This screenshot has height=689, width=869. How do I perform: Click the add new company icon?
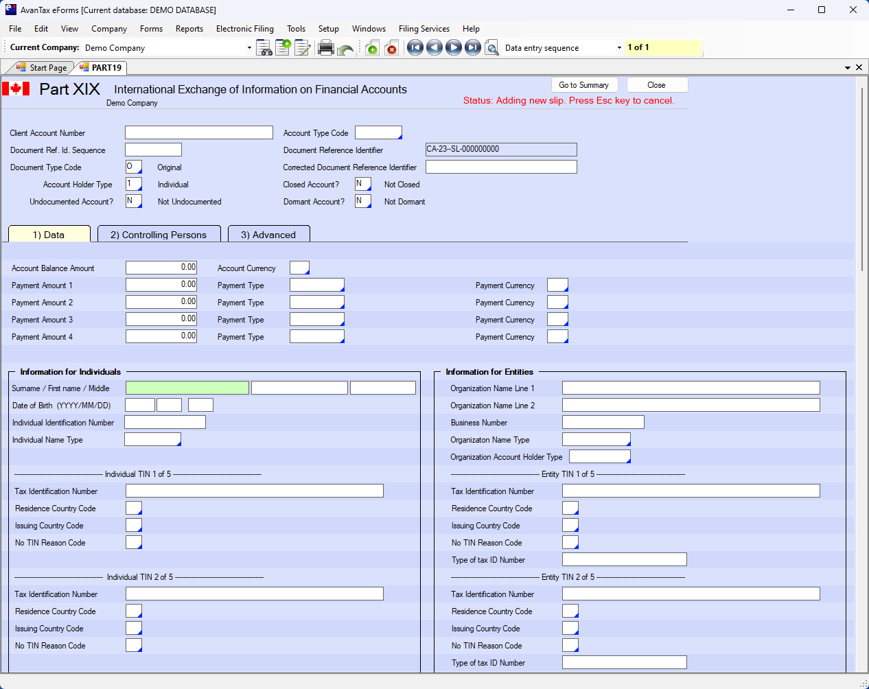(283, 48)
